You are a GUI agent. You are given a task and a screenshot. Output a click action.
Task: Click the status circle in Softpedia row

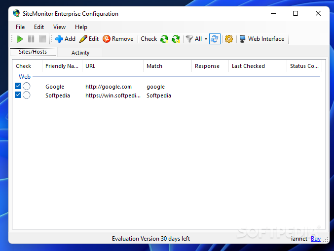(x=27, y=95)
